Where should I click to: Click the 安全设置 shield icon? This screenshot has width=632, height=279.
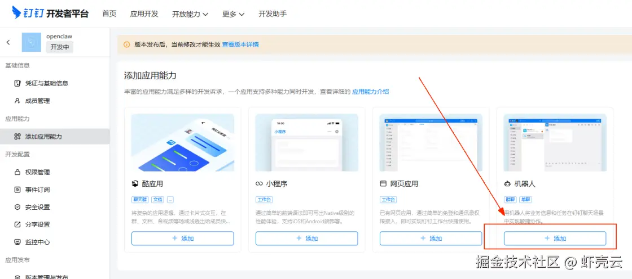click(17, 207)
